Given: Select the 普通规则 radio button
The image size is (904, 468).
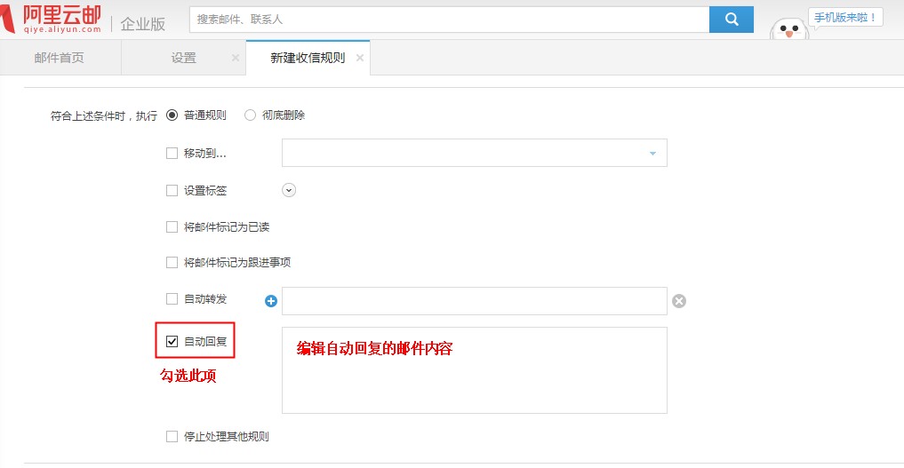Looking at the screenshot, I should point(172,115).
